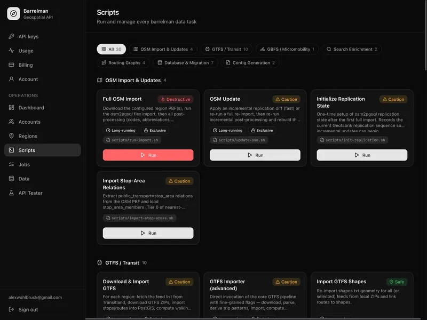Click the file icon beside scripts/init-replication.sh
The height and width of the screenshot is (320, 427).
[322, 140]
